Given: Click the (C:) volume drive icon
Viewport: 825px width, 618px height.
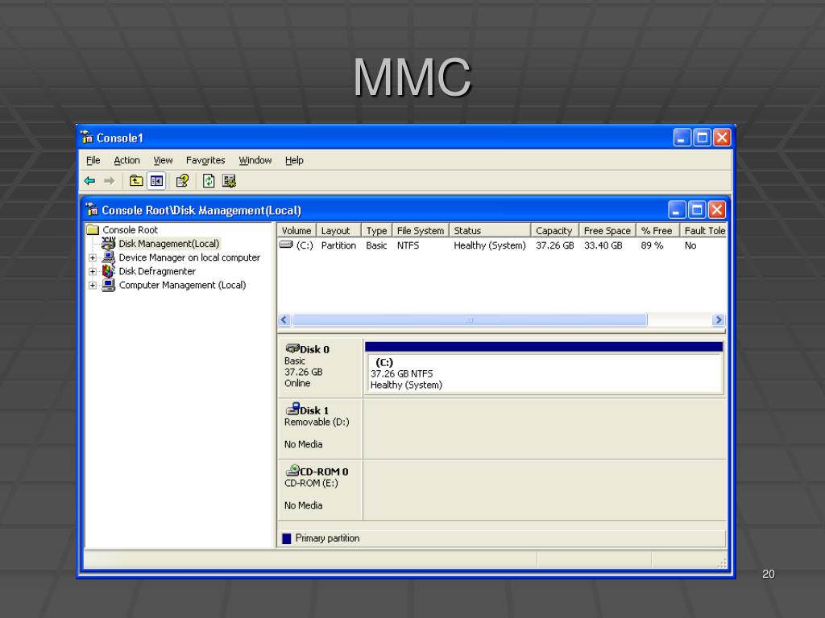Looking at the screenshot, I should tap(286, 245).
